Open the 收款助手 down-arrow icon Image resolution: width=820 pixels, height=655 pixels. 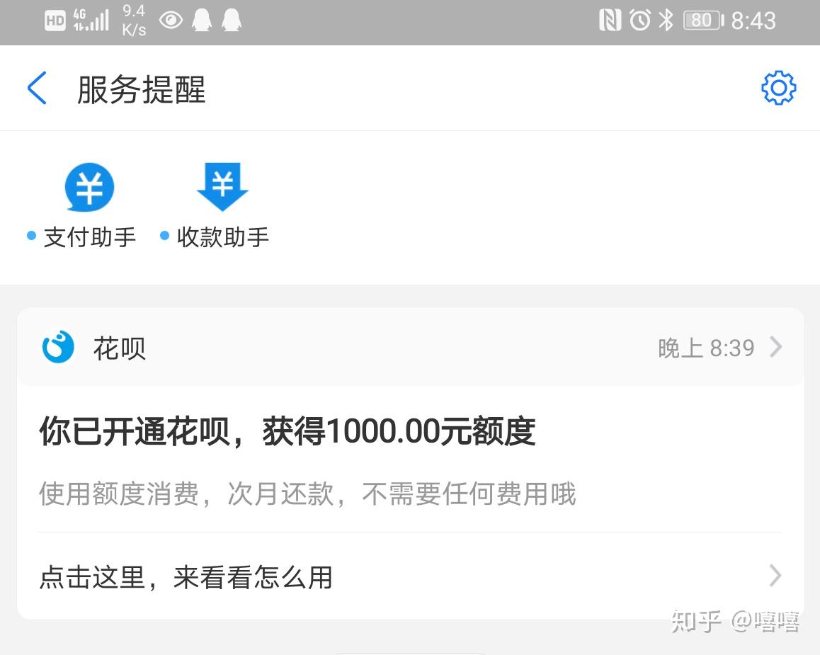[x=222, y=187]
